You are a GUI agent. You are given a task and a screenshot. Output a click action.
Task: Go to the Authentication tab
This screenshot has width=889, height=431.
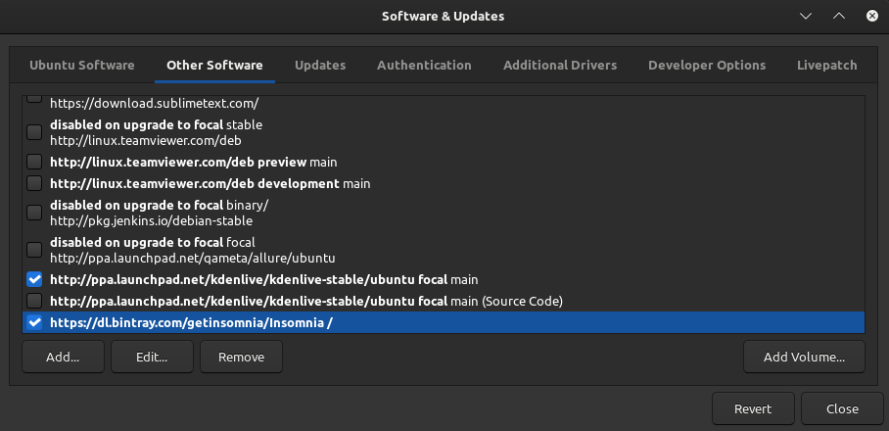point(424,66)
